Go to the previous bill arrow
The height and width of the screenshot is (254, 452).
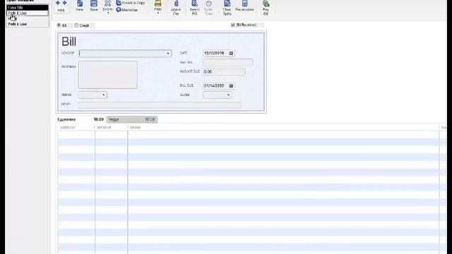58,3
